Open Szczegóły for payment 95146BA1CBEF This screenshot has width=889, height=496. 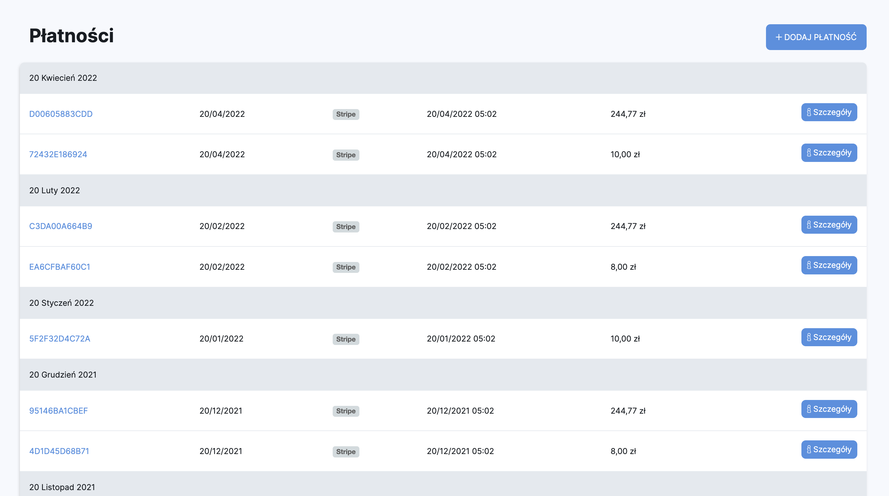tap(829, 409)
